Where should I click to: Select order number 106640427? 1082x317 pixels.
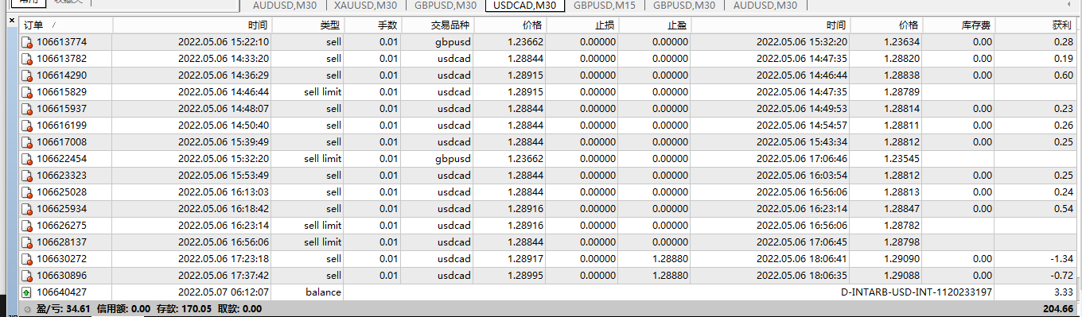[61, 292]
